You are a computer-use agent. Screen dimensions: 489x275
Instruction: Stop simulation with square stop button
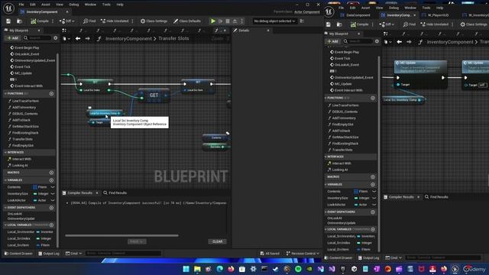click(228, 21)
